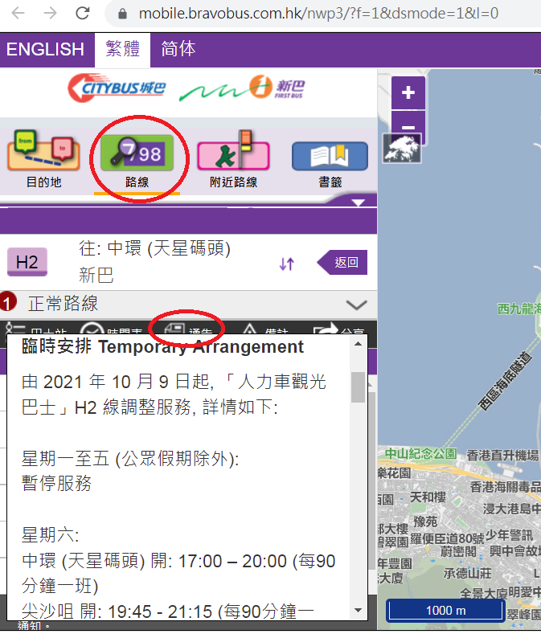
Task: Click the 1000 m map scale bar
Action: (x=445, y=610)
